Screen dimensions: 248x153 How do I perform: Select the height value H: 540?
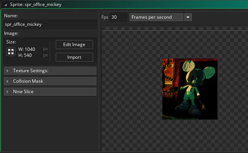[25, 55]
